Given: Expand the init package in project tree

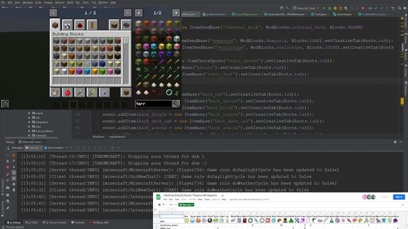Looking at the screenshot, I should (x=29, y=118).
